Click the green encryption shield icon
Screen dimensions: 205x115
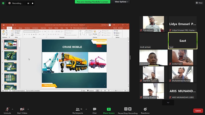3,3
